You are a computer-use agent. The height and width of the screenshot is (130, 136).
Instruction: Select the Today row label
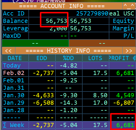(x=12, y=66)
